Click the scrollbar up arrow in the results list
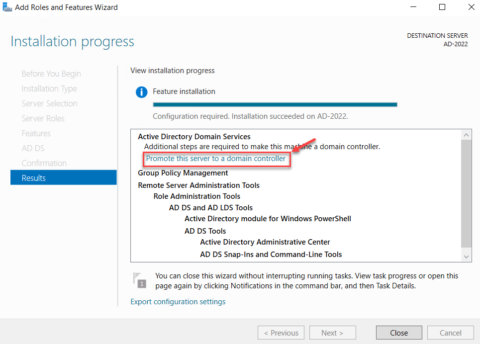480x344 pixels. coord(466,134)
